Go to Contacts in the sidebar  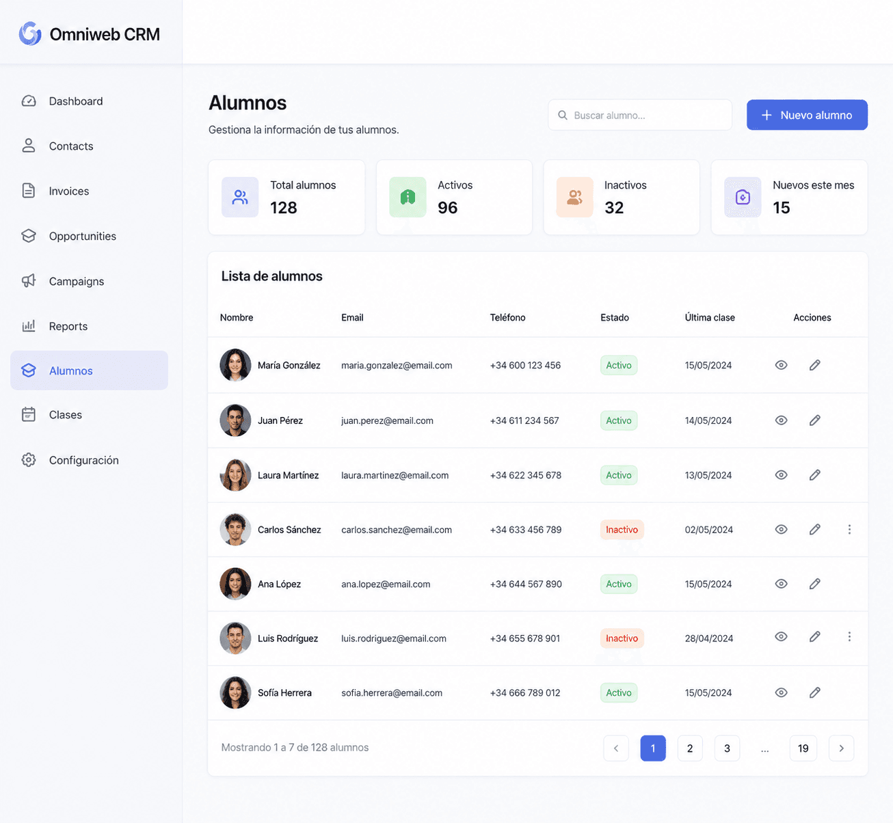point(89,146)
